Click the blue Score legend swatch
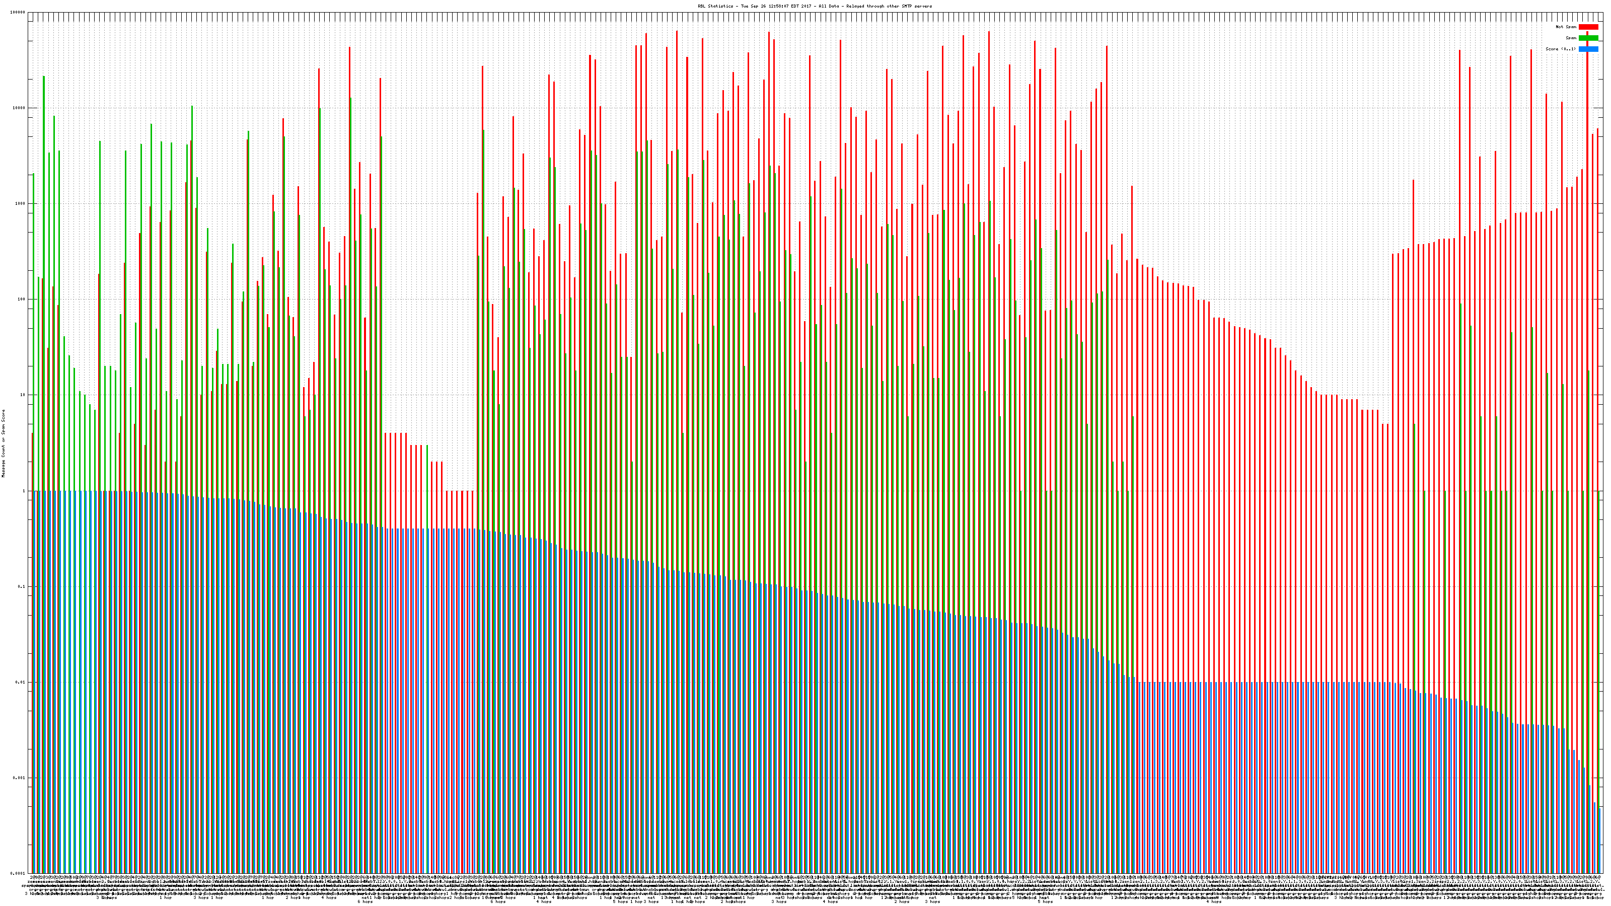 coord(1588,49)
